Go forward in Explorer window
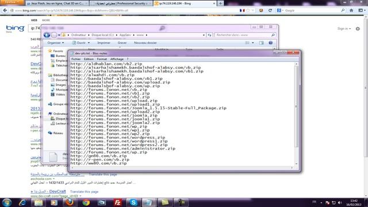 (53, 35)
